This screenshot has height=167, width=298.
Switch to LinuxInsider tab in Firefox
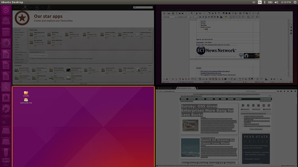[186, 88]
